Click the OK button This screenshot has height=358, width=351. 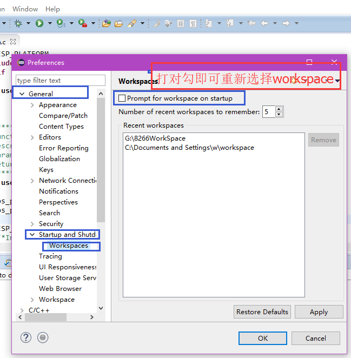pyautogui.click(x=263, y=338)
